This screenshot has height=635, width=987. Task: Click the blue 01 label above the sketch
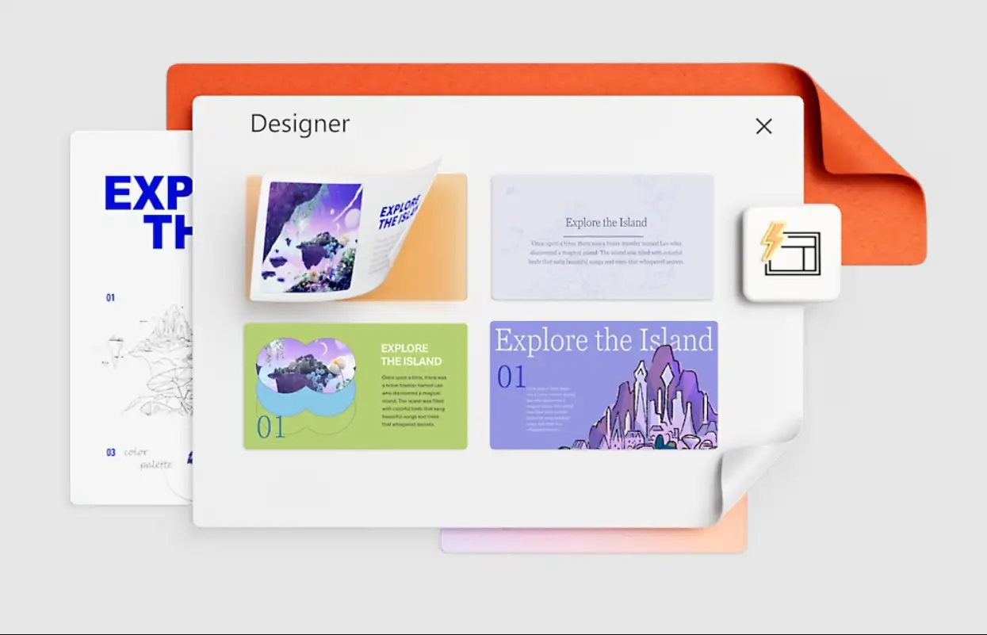point(110,298)
